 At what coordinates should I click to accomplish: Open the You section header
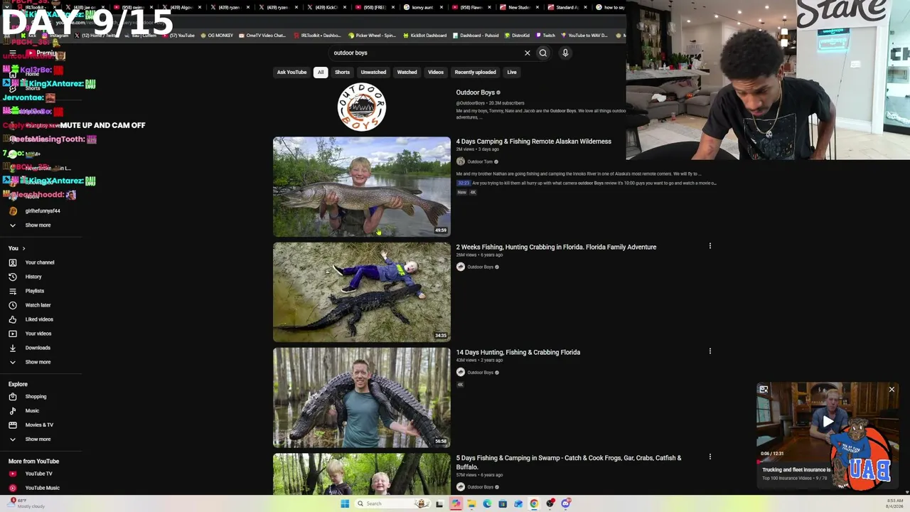coord(17,248)
